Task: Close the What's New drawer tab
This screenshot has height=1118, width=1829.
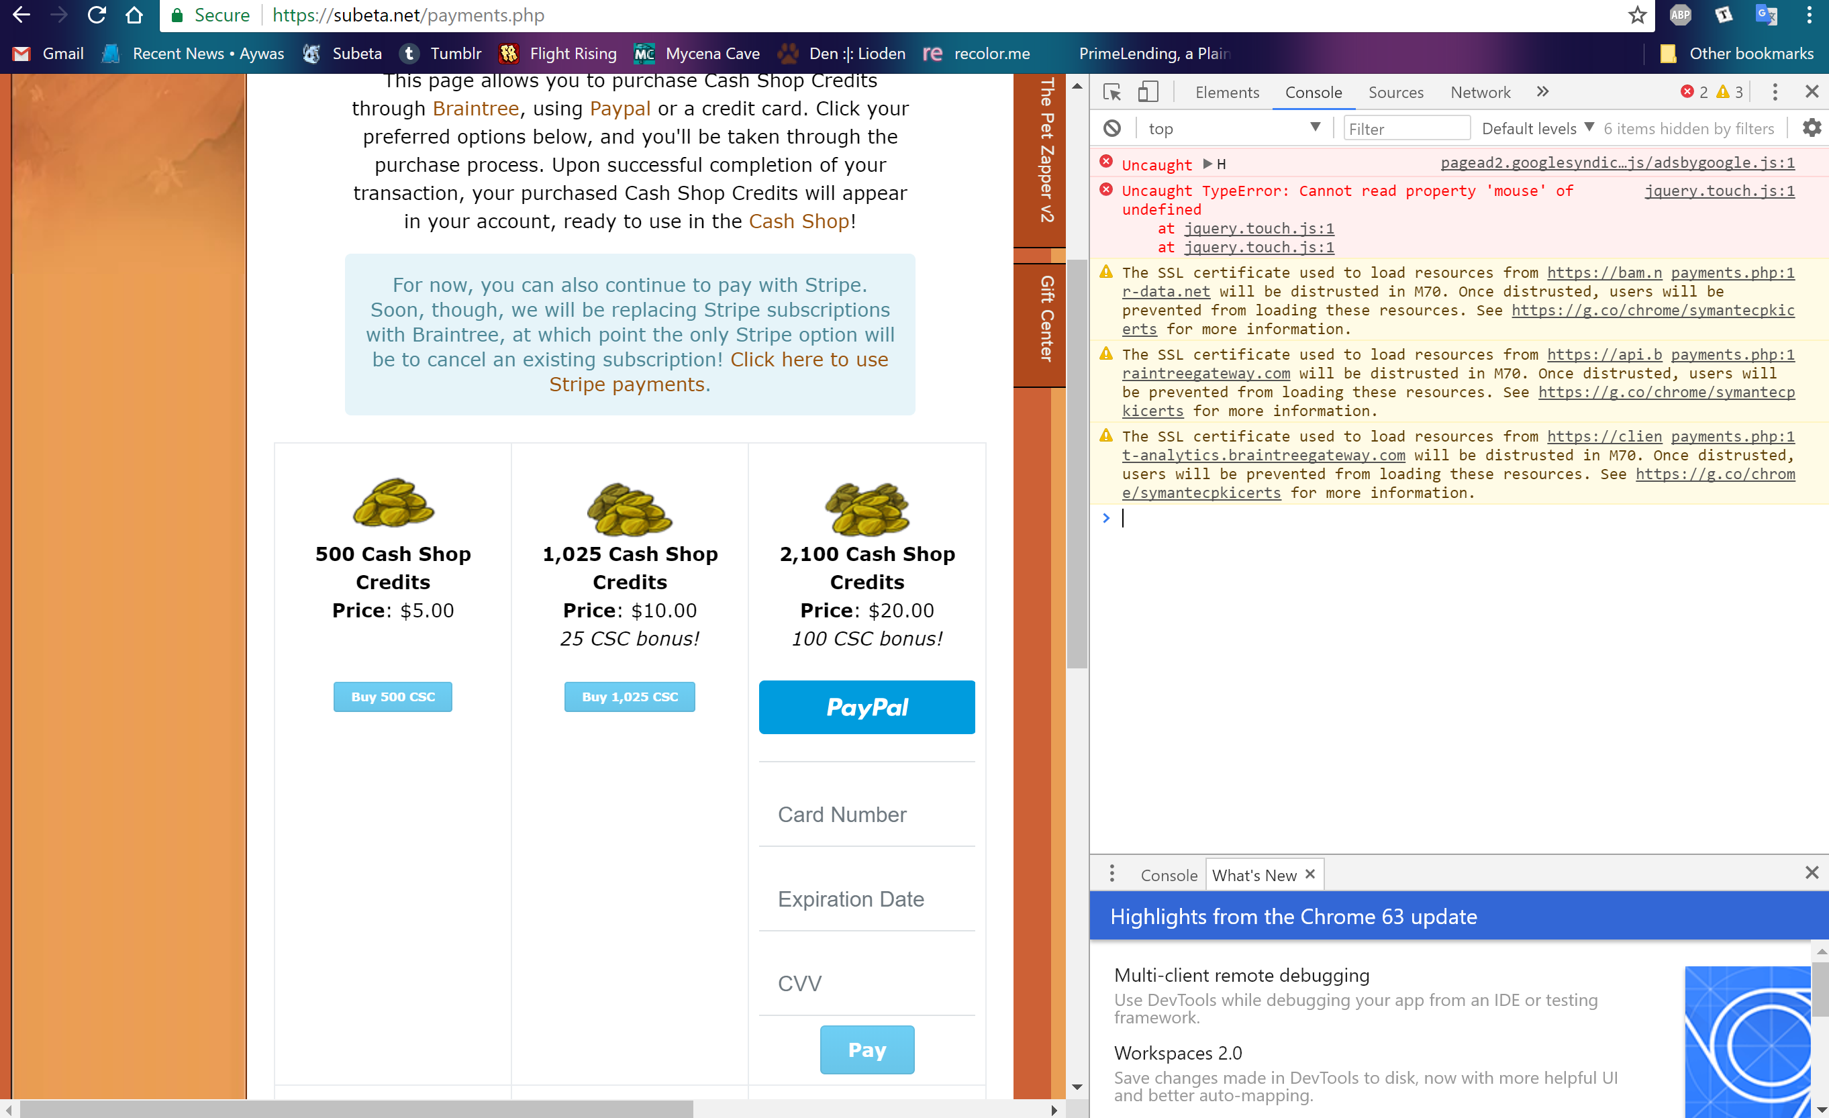Action: pos(1310,874)
